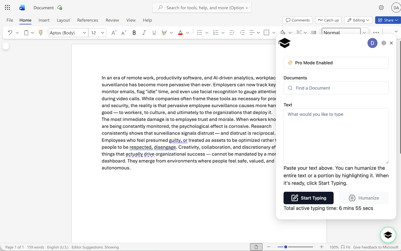Click the 'What would you like to type' text area
401x251 pixels.
336,136
